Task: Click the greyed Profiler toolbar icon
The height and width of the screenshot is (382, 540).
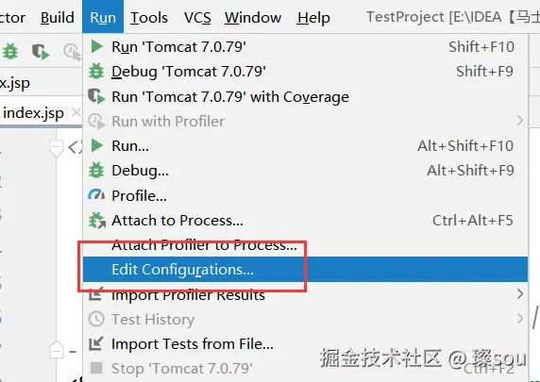Action: click(72, 52)
